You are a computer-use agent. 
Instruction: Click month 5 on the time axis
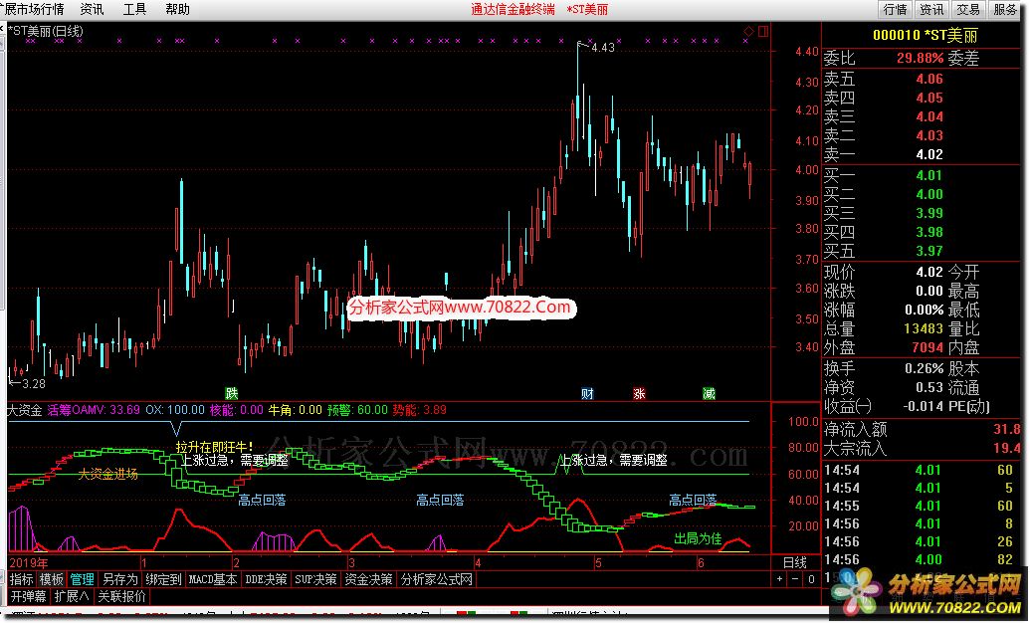coord(598,563)
